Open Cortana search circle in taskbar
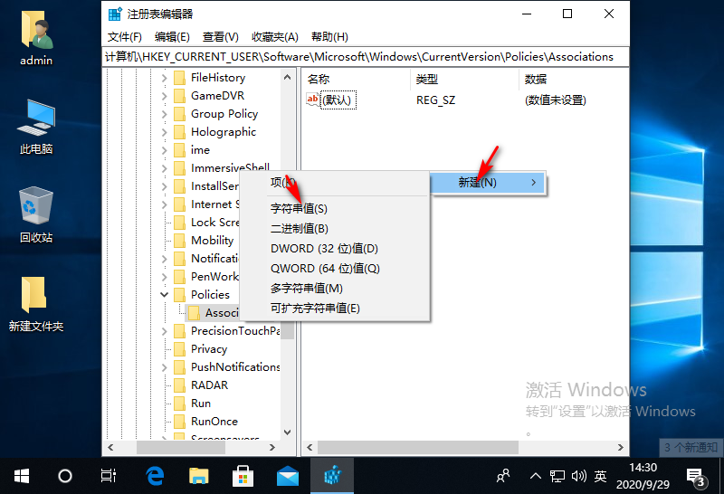The image size is (724, 494). (64, 476)
